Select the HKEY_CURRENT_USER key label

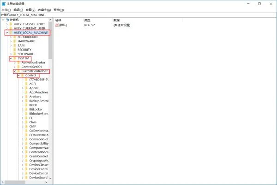[x=30, y=29]
